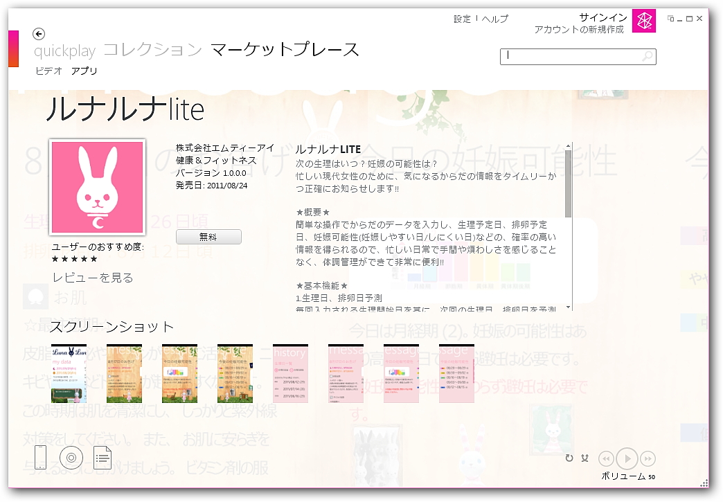Enable shuffle playback

tap(584, 458)
